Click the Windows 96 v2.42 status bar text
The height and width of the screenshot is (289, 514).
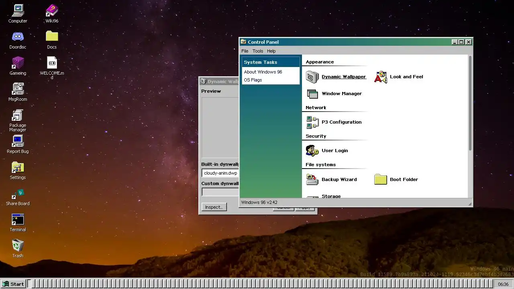coord(259,202)
